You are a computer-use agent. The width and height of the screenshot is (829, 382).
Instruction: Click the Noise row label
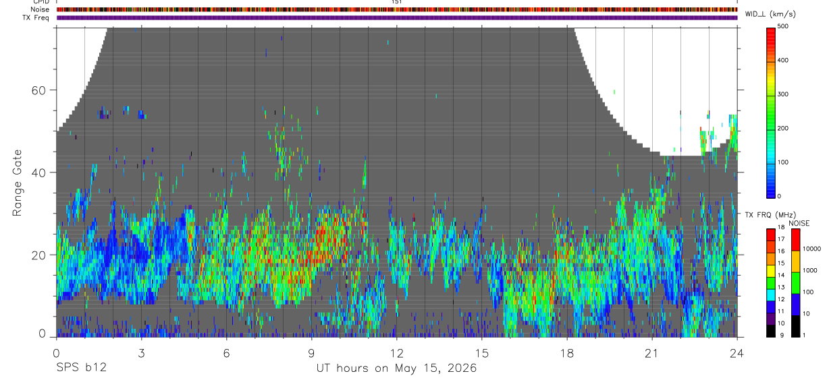tap(39, 9)
